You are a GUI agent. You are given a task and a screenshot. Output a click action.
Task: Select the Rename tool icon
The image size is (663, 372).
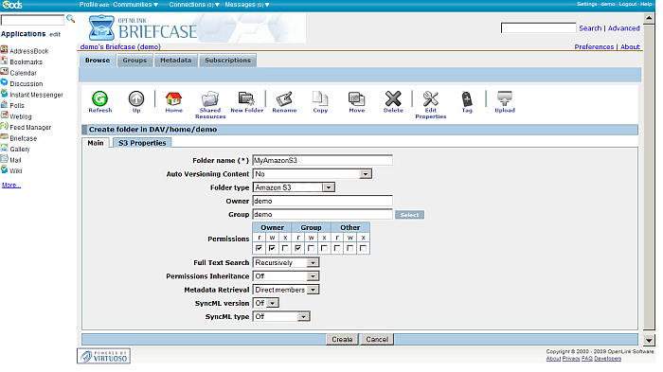click(x=284, y=99)
